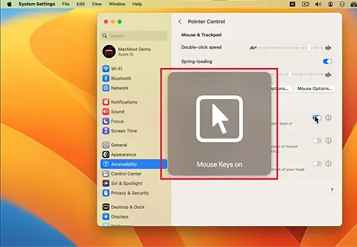Click the info icon beside Mouse Keys toggle

pos(328,118)
